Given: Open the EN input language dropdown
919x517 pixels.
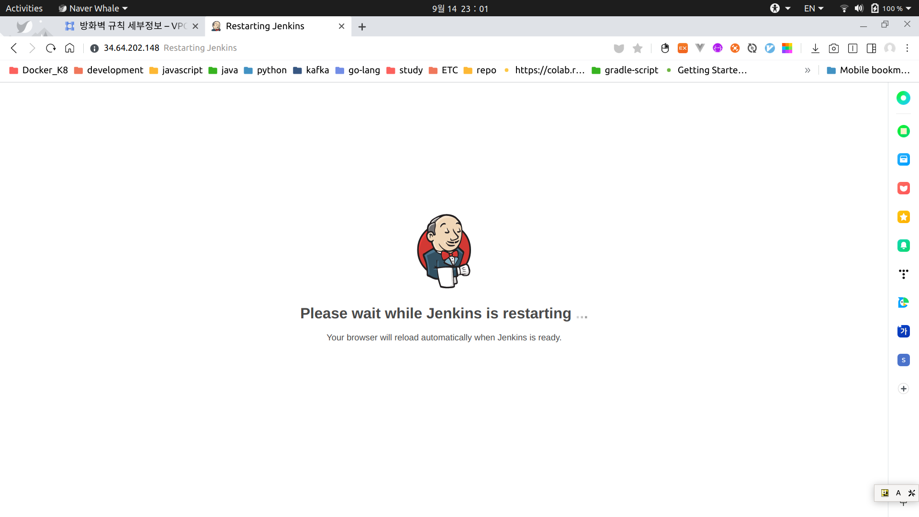Looking at the screenshot, I should [x=813, y=8].
